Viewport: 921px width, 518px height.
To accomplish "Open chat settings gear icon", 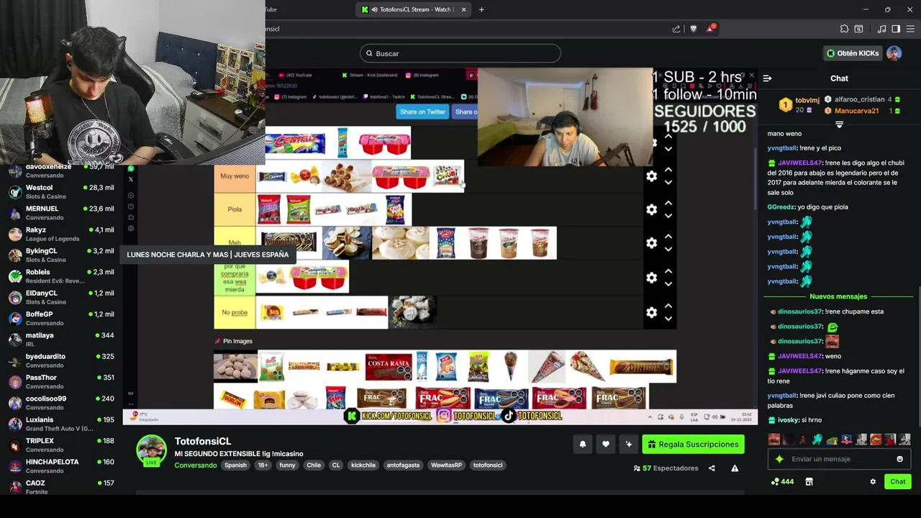I will (x=873, y=482).
